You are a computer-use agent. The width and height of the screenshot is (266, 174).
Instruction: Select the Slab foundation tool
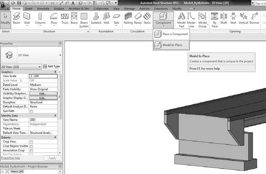pos(116,19)
